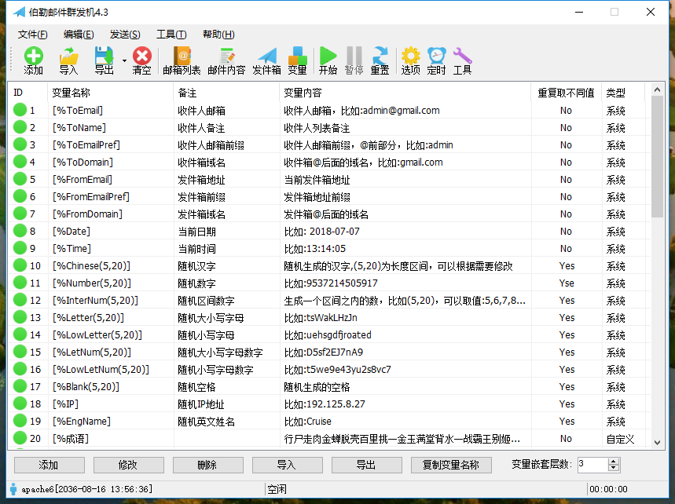Click the vertical scrollbar thumb of the list
The width and height of the screenshot is (675, 504).
point(657,156)
